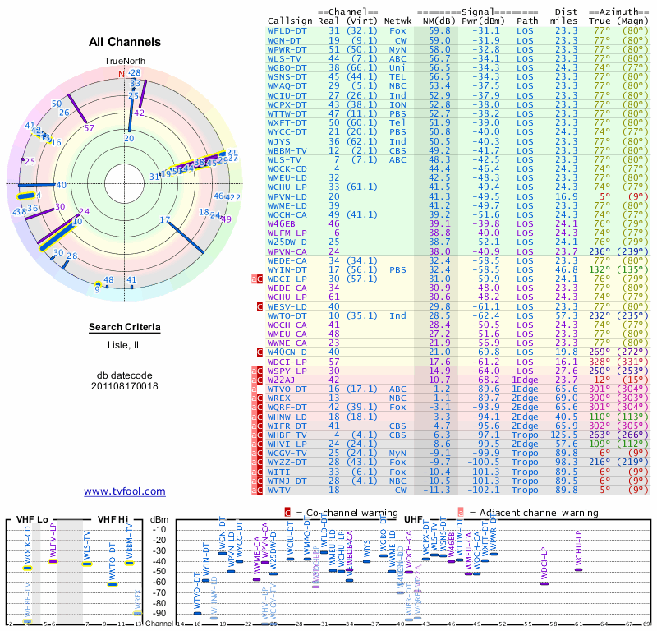Click the WFLD-DT callsign in the table
The height and width of the screenshot is (631, 657).
tap(287, 30)
